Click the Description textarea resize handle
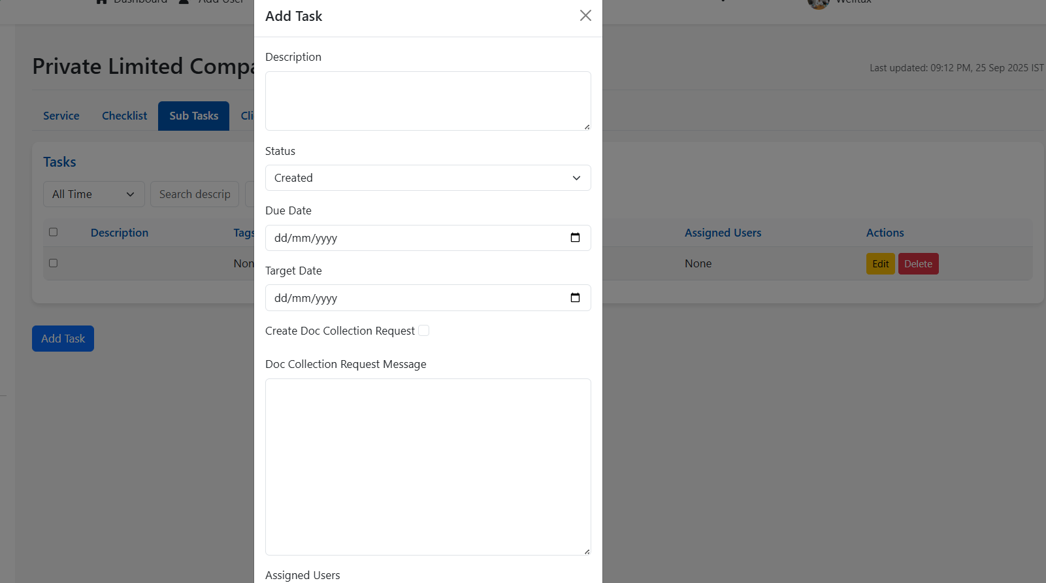The height and width of the screenshot is (583, 1046). coord(587,127)
